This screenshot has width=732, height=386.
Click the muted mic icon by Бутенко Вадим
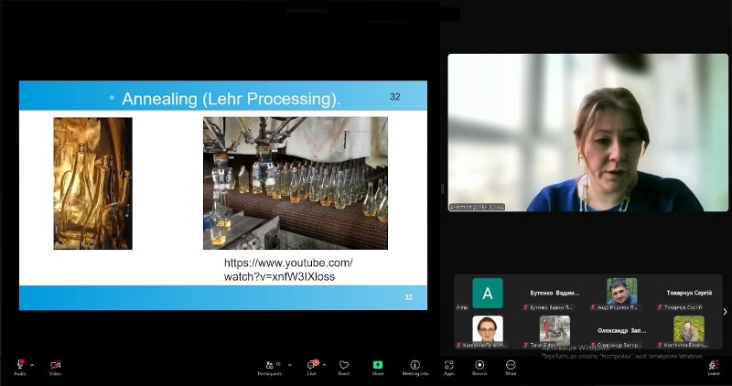525,307
